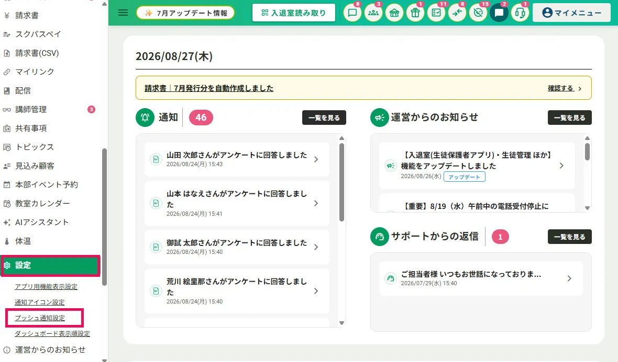
Task: Click the crossed-out circle icon with badge 15
Action: [478, 13]
